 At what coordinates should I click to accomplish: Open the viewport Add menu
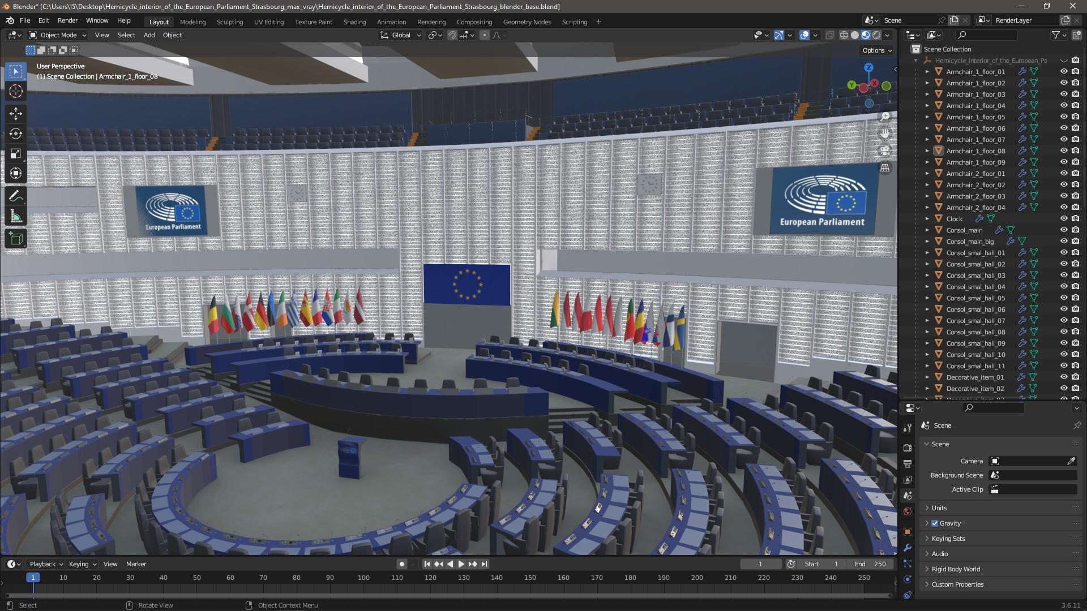(x=149, y=35)
